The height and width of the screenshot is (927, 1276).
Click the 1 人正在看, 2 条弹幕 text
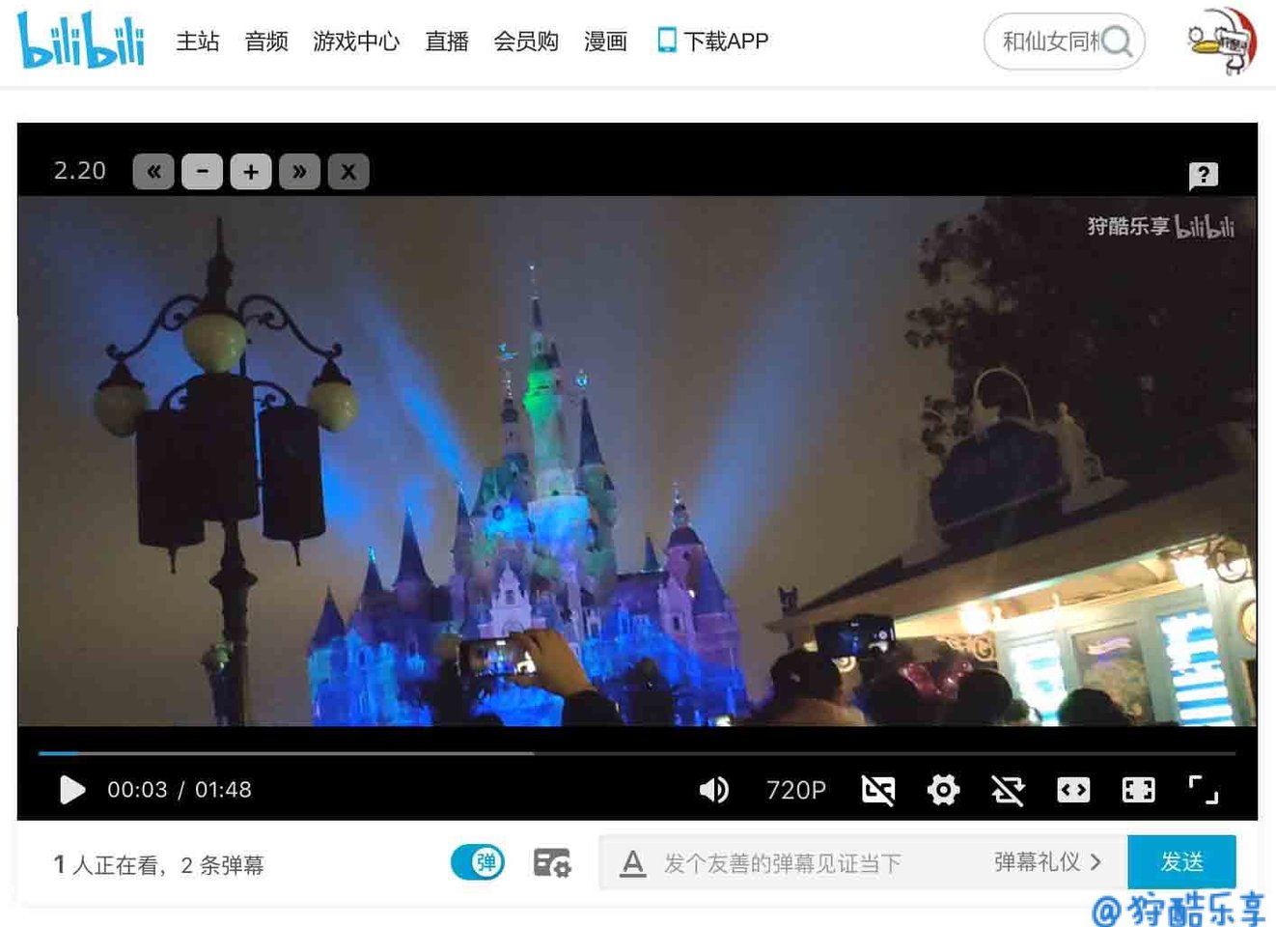(159, 864)
